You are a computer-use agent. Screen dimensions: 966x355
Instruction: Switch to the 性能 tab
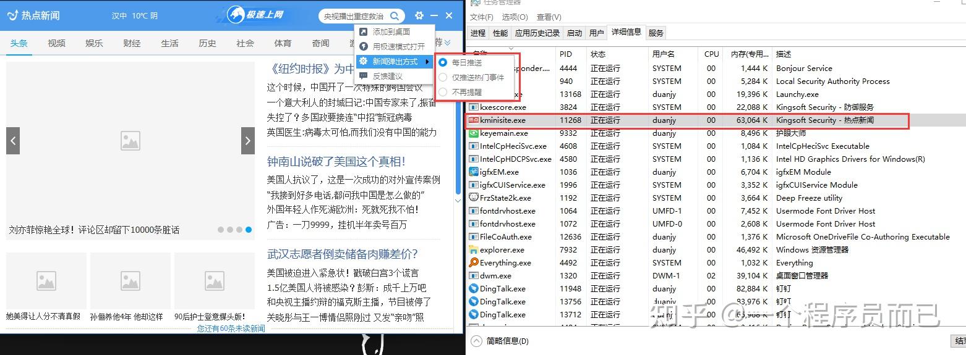click(x=500, y=33)
